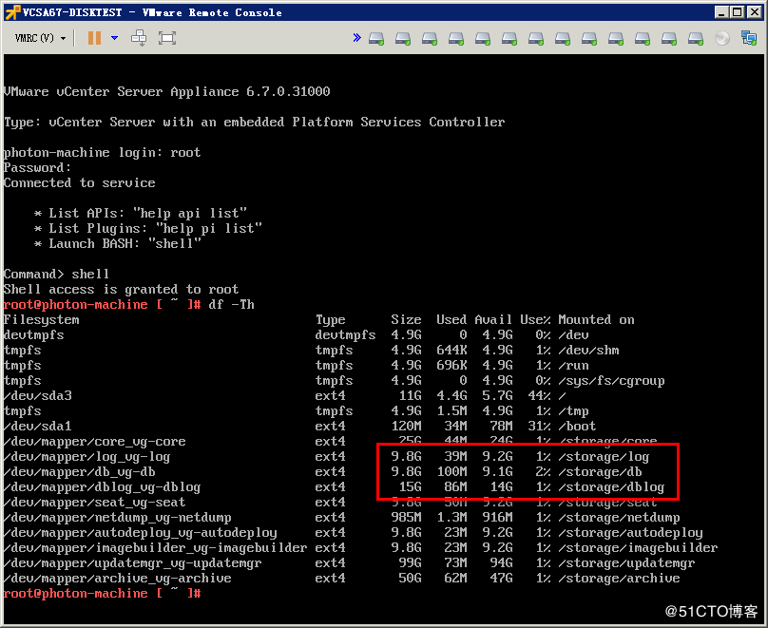Screen dimensions: 768x628
Task: Click the 'Use%' column header text
Action: tap(535, 319)
